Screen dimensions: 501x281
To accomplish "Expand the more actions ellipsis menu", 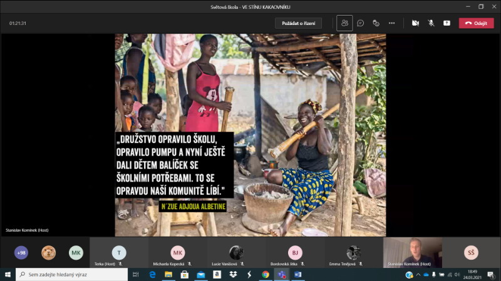I will (392, 23).
